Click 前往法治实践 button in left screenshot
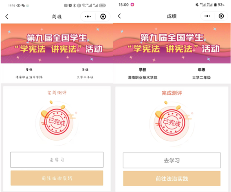This screenshot has height=192, width=231. tap(57, 178)
